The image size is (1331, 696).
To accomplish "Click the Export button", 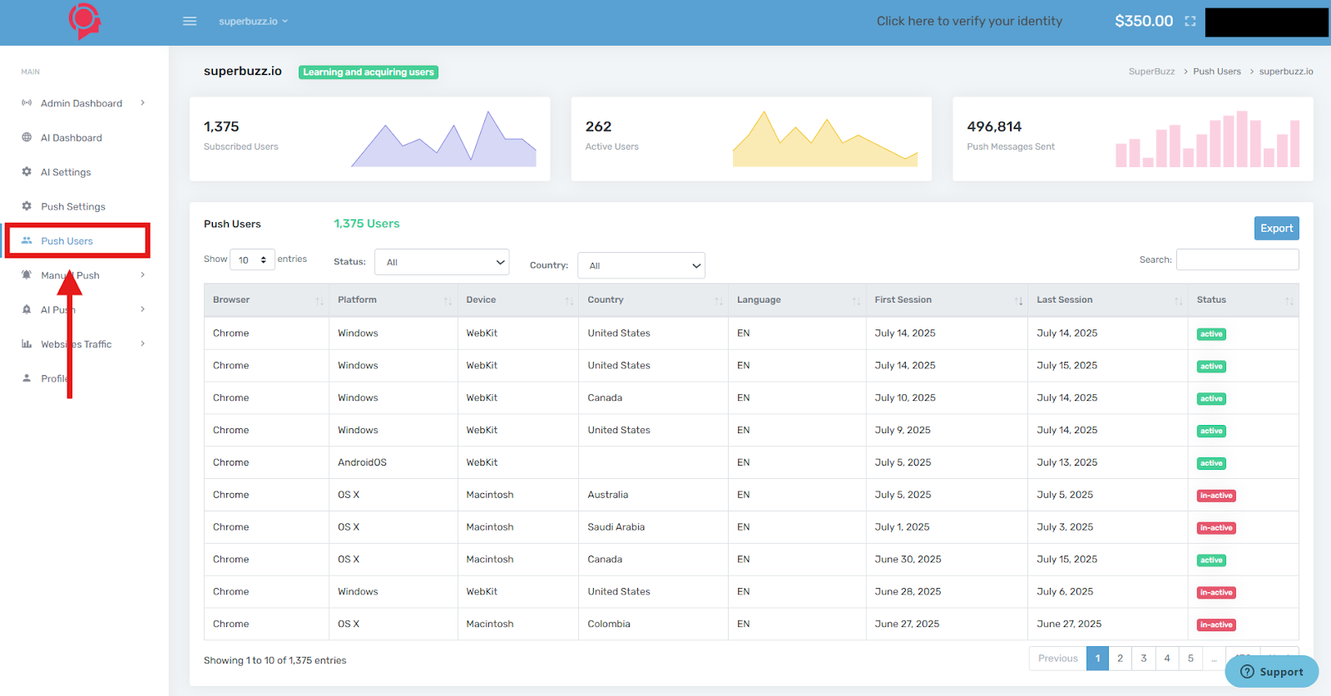I will (1276, 228).
